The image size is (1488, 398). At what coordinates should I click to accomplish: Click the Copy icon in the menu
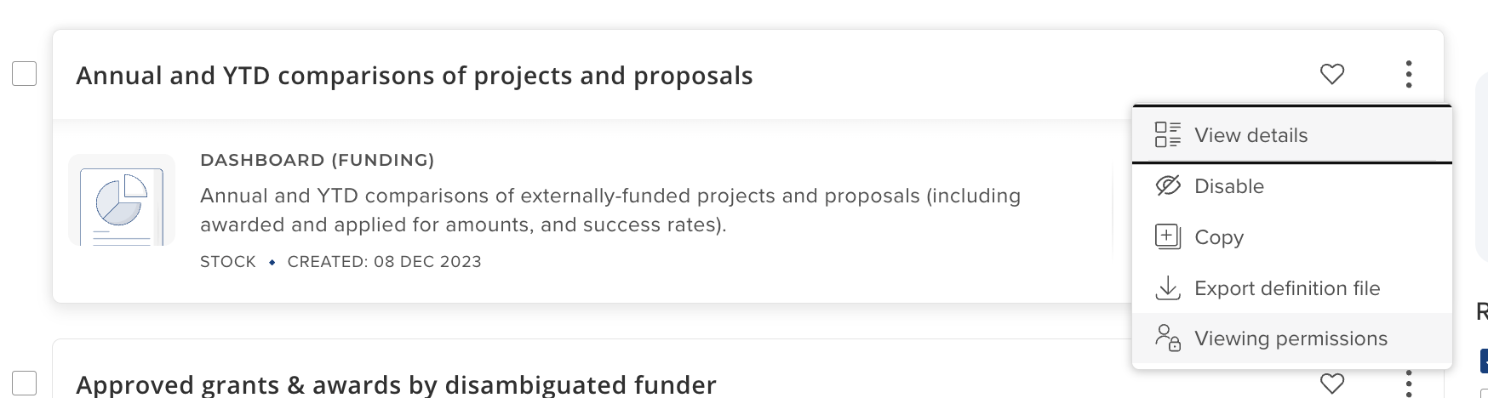pos(1167,236)
